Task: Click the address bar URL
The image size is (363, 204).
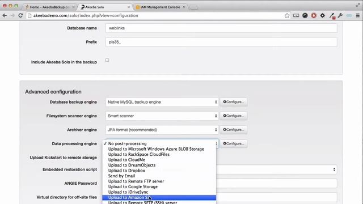Action: click(86, 15)
